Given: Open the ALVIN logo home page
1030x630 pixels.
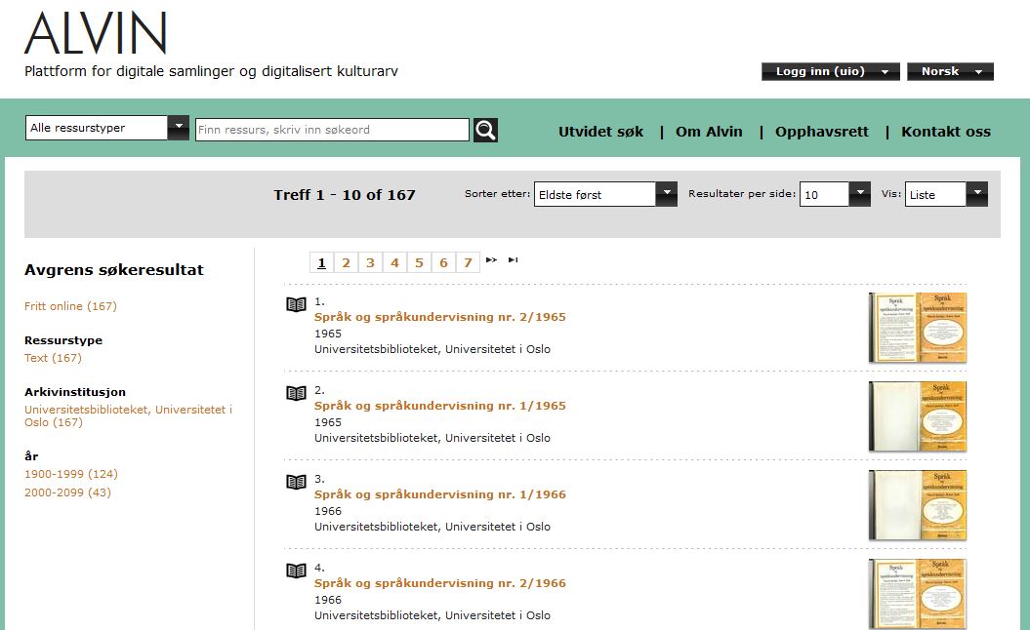Looking at the screenshot, I should pos(96,33).
